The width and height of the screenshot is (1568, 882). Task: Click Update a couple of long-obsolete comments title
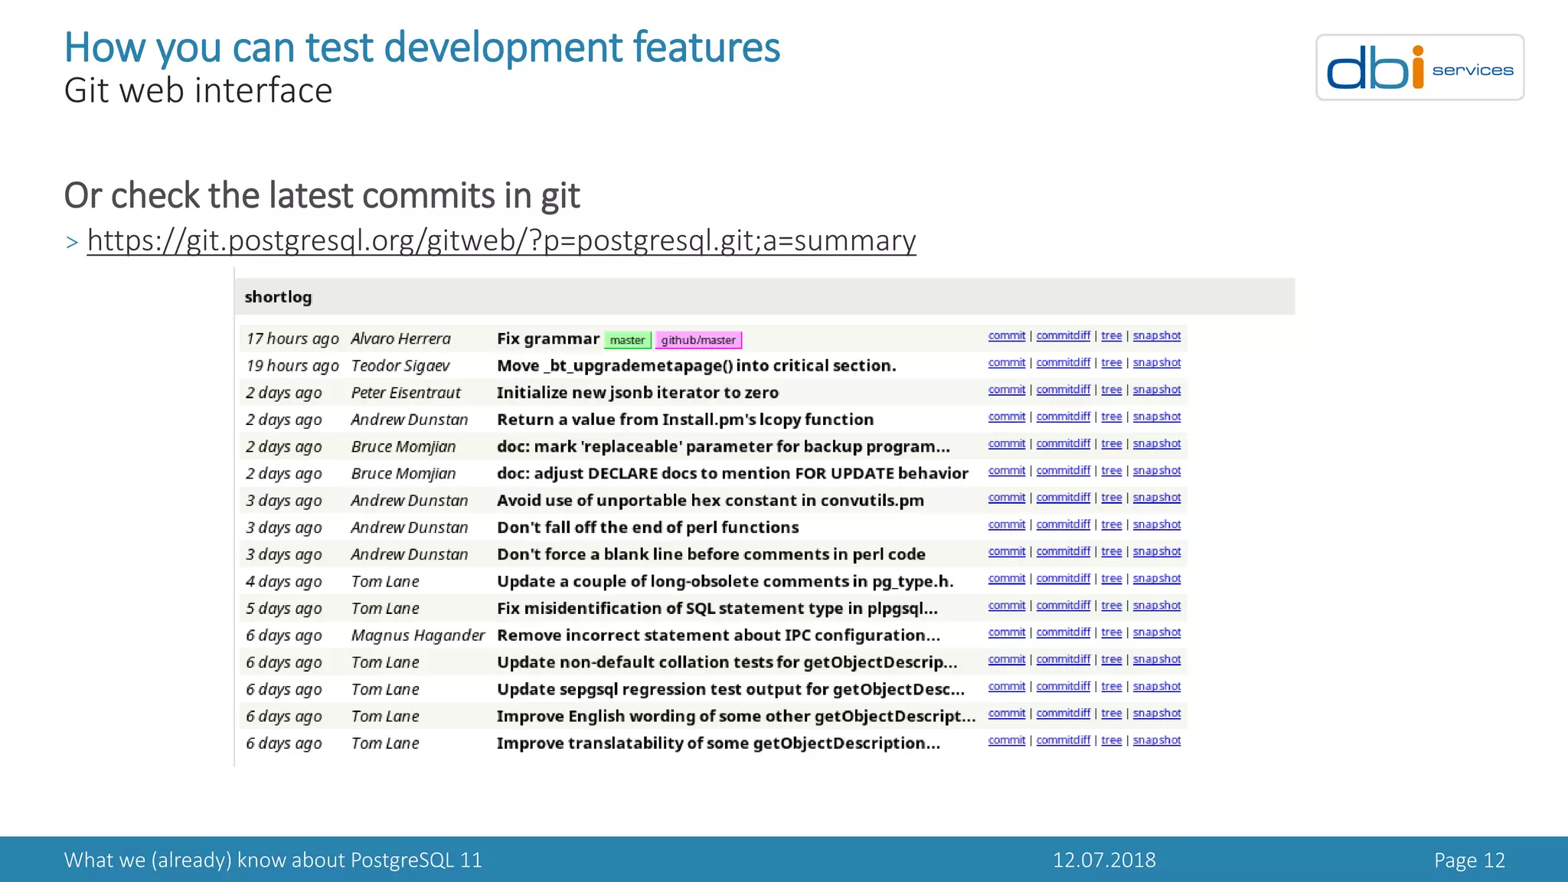(725, 581)
